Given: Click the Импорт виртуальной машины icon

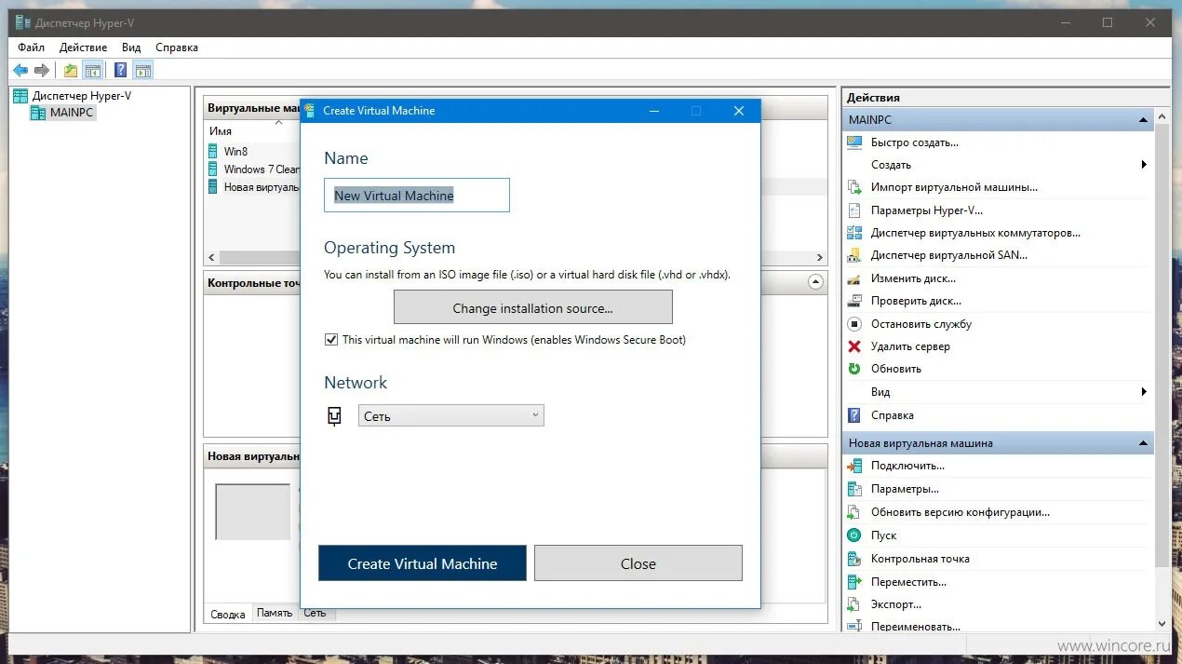Looking at the screenshot, I should click(854, 187).
